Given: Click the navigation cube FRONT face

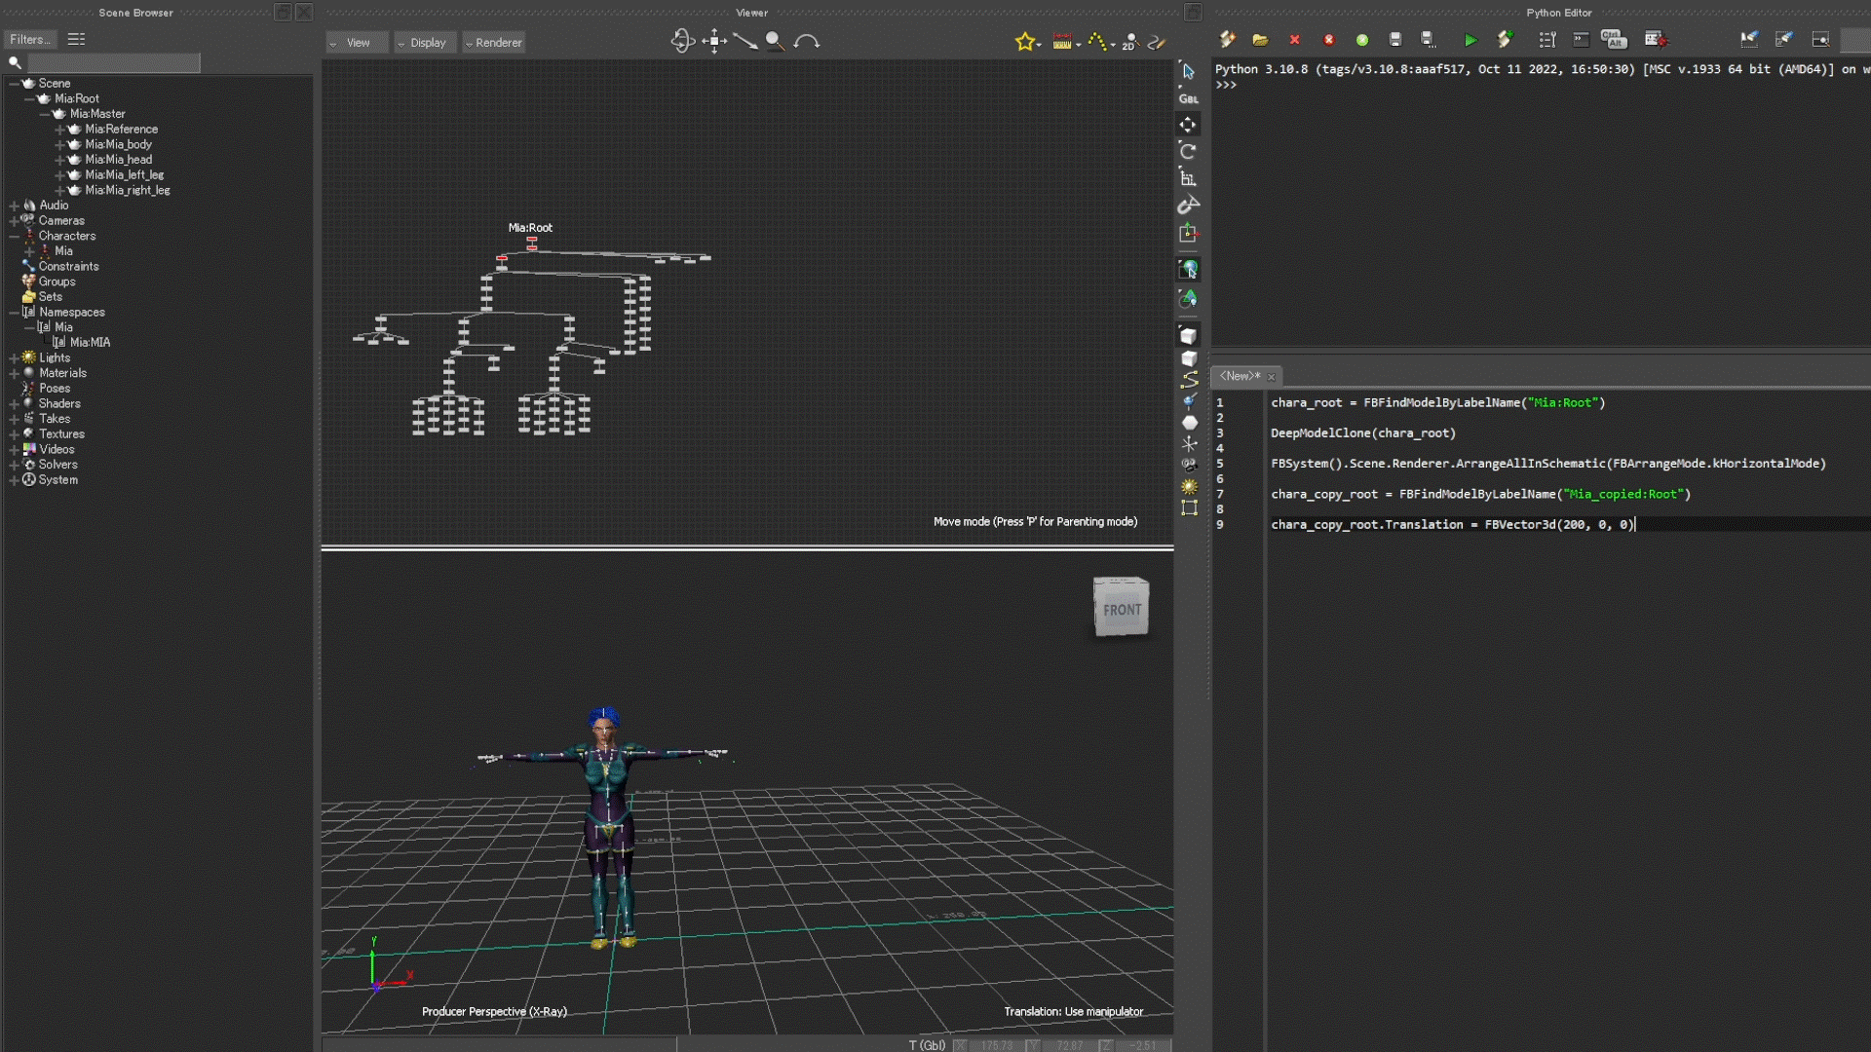Looking at the screenshot, I should 1122,610.
